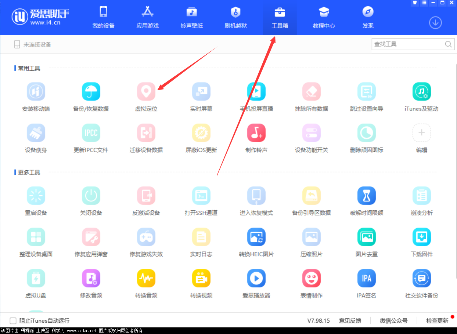Open the 安装移动端 tool
Screen dimensions: 457x334
36,91
